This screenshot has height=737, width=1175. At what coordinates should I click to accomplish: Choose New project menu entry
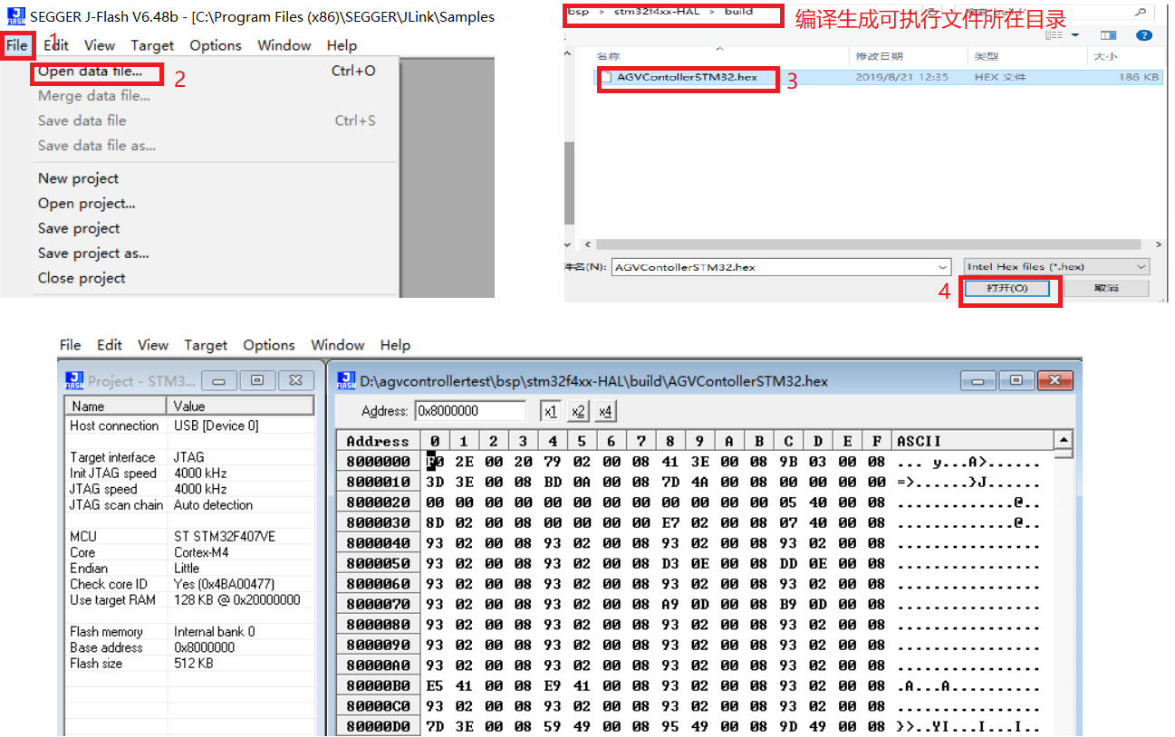coord(78,178)
